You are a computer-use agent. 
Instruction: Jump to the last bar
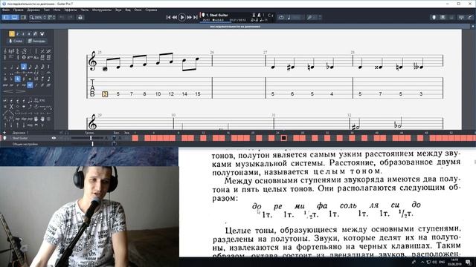195,17
